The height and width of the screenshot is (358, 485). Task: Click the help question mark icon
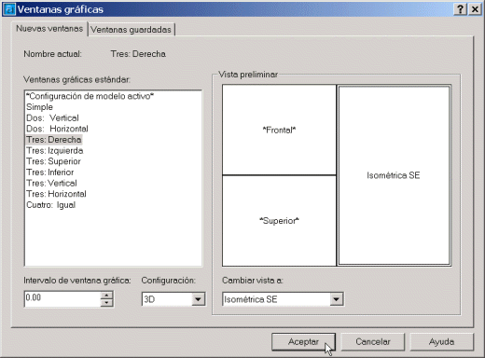460,9
